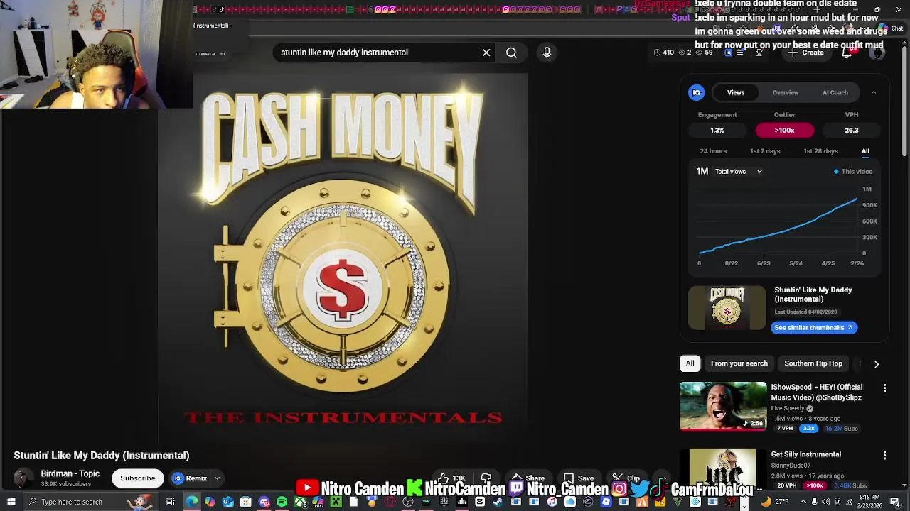
Task: Select the From your search chip
Action: pos(739,363)
